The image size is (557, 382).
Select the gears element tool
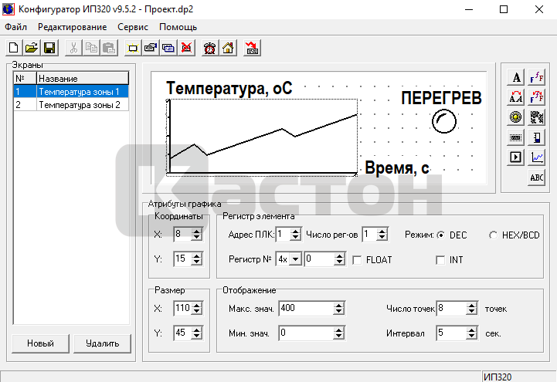tap(537, 117)
